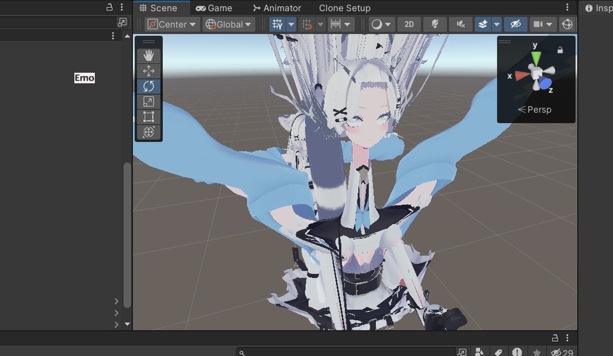Select the Rotate tool
Viewport: 613px width, 356px height.
pyautogui.click(x=148, y=86)
